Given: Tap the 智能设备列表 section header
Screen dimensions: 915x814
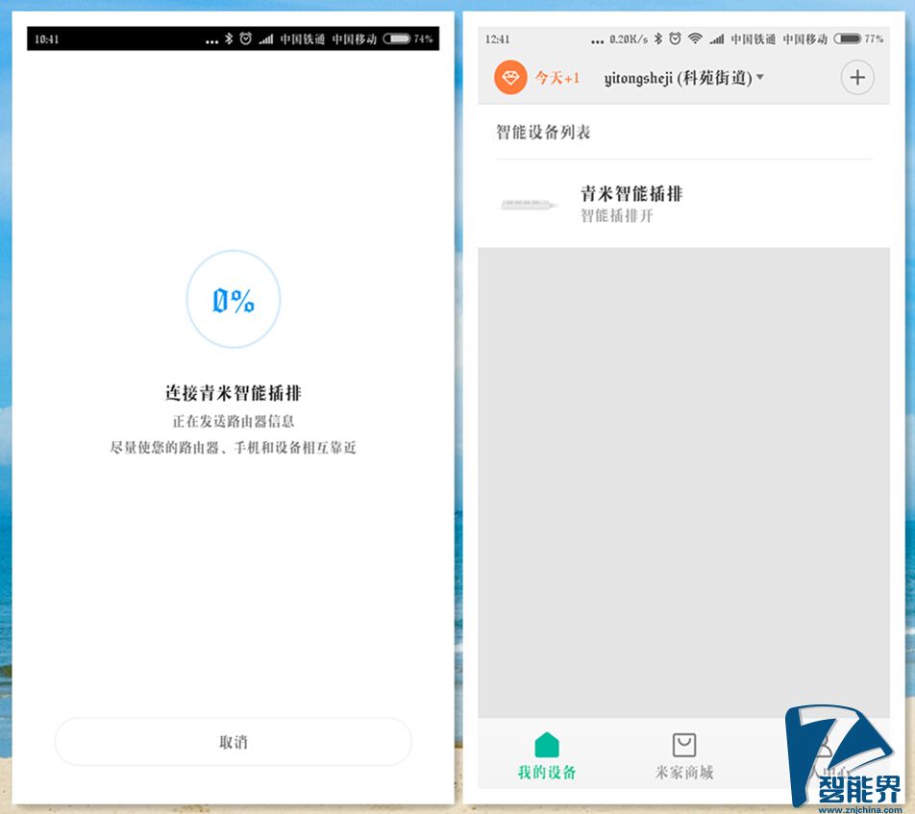Looking at the screenshot, I should [543, 132].
